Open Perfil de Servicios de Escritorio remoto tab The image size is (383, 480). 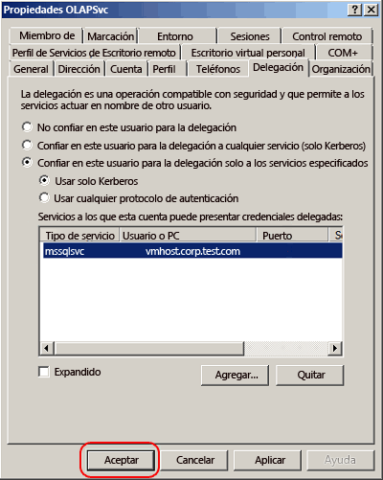94,53
